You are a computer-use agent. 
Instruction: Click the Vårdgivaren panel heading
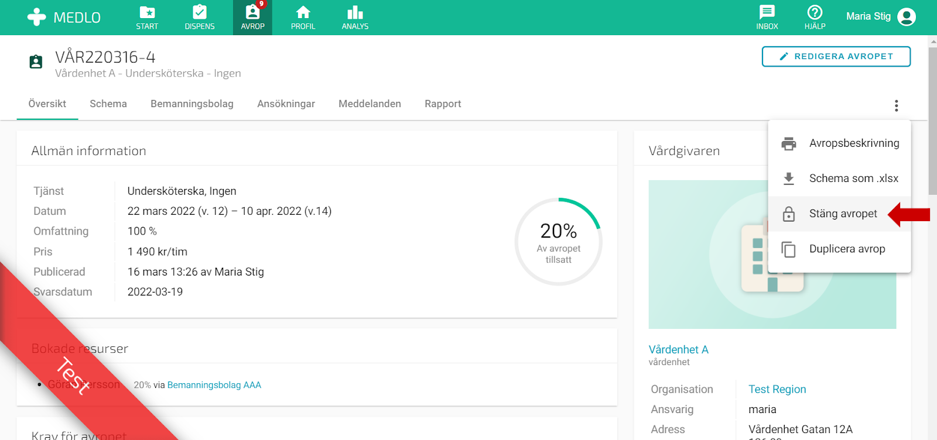click(684, 151)
